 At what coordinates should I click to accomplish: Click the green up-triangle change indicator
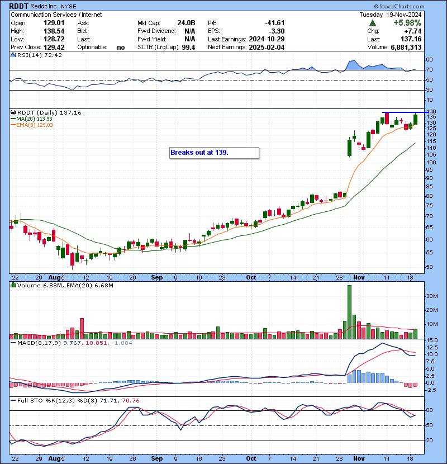tap(373, 23)
